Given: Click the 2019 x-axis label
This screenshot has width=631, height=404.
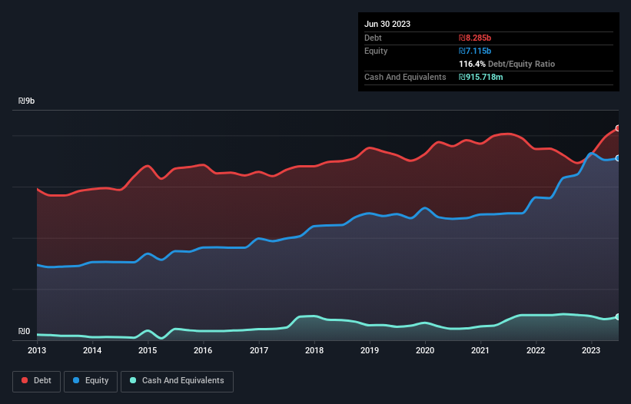Looking at the screenshot, I should point(370,350).
